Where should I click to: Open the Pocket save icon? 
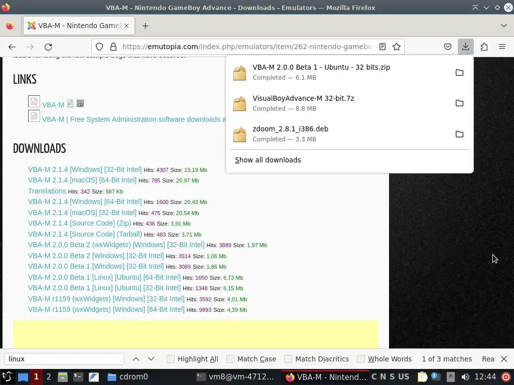coord(448,47)
